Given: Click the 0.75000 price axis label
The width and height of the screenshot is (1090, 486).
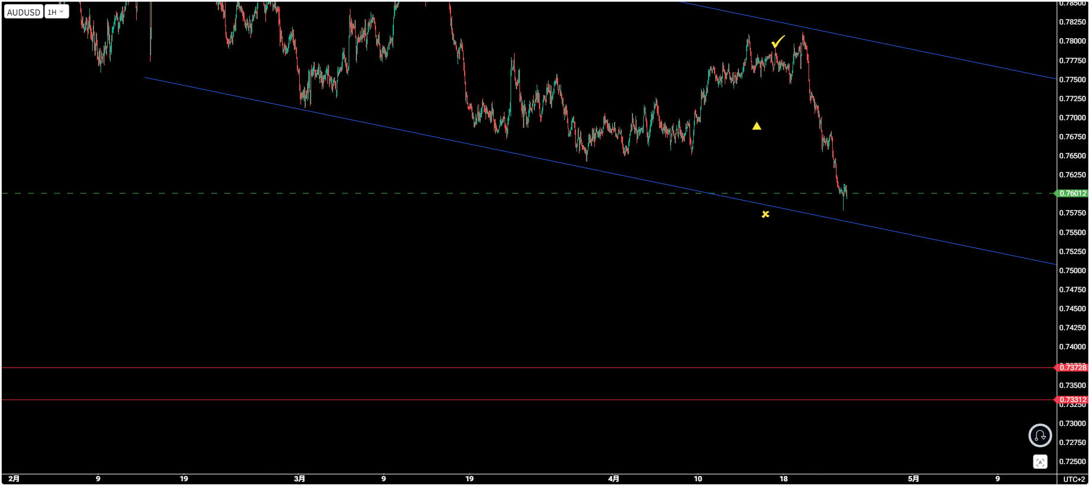Looking at the screenshot, I should coord(1072,271).
